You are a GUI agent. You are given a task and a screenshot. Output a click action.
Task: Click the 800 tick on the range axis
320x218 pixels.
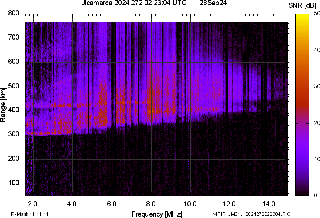(x=14, y=13)
